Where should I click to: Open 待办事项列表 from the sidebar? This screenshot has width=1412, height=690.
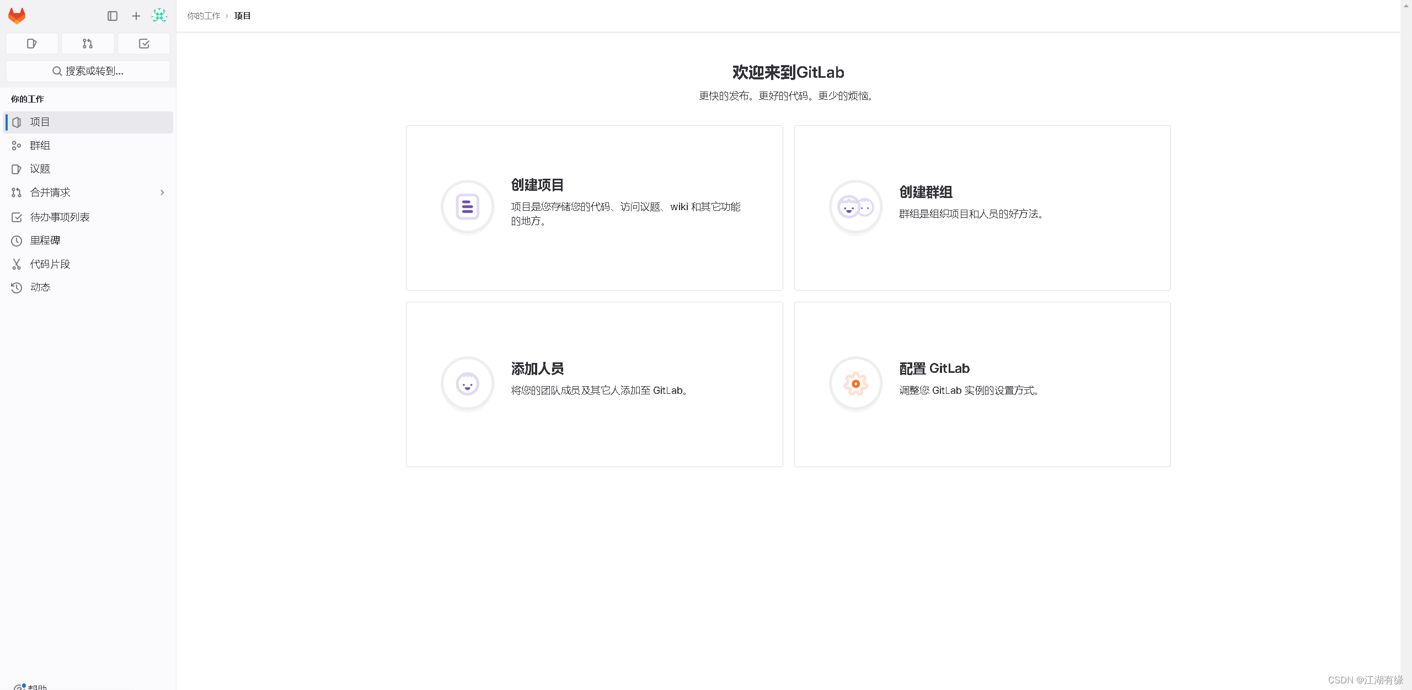pos(60,217)
